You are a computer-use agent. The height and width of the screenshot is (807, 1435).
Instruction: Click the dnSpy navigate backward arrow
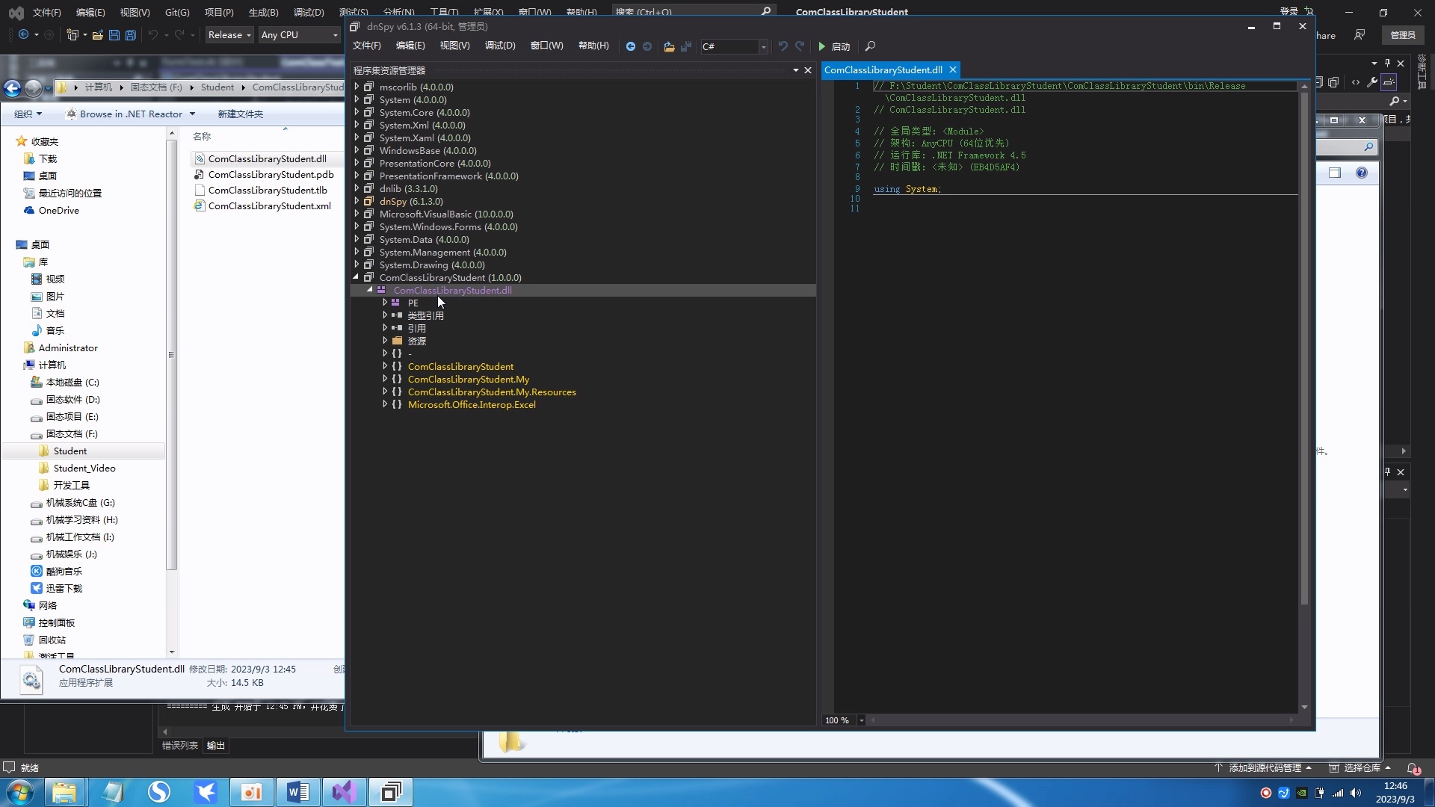click(x=630, y=46)
